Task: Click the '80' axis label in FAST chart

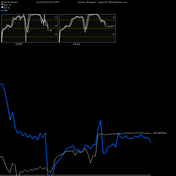Action: [x=56, y=17]
